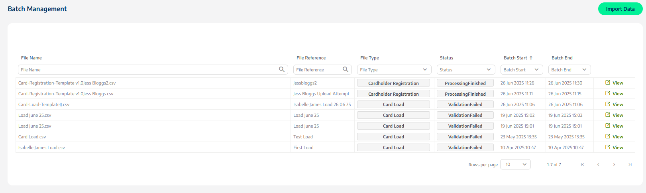Go to the first page icon
646x193 pixels.
point(582,165)
